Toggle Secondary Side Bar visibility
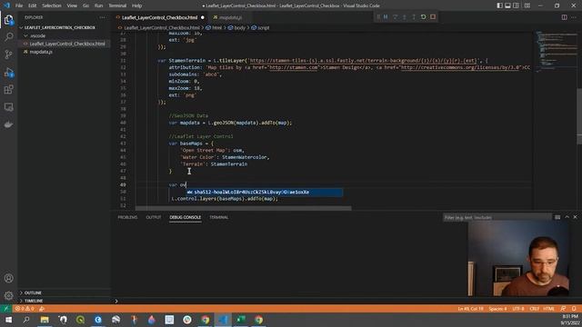This screenshot has width=582, height=327. point(516,5)
